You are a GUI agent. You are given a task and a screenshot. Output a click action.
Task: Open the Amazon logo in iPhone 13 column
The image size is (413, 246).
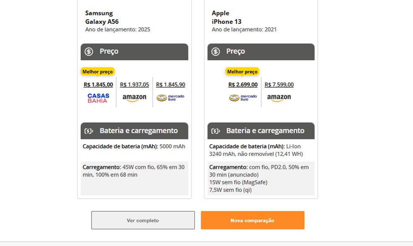[x=279, y=97]
